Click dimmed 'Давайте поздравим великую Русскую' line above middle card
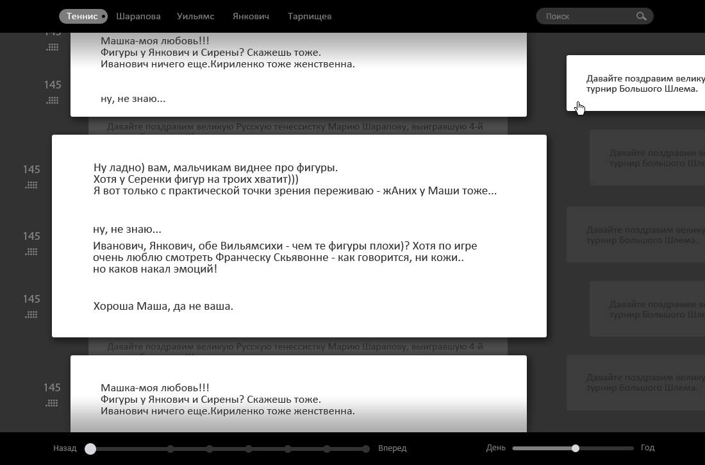 [x=295, y=127]
